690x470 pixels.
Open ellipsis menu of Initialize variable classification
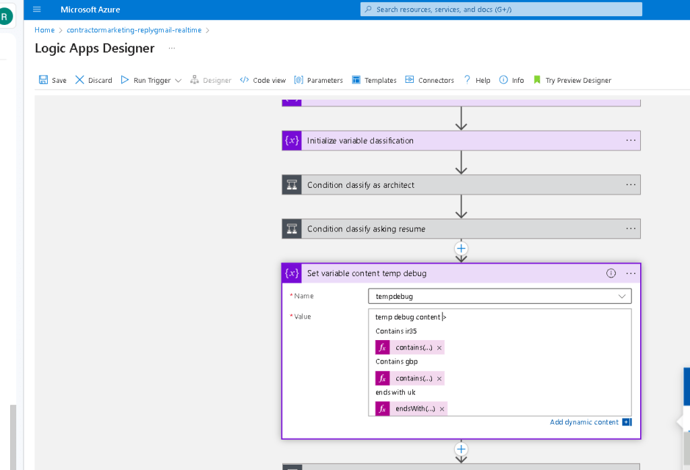(x=631, y=140)
